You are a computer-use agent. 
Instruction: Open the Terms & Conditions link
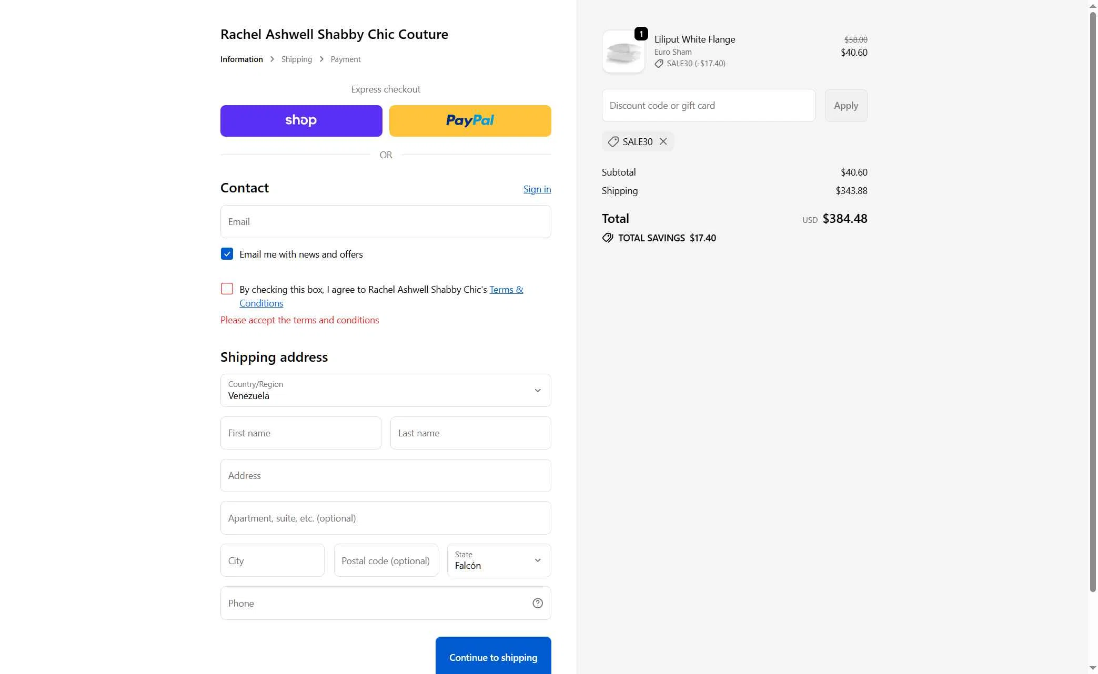click(x=506, y=290)
